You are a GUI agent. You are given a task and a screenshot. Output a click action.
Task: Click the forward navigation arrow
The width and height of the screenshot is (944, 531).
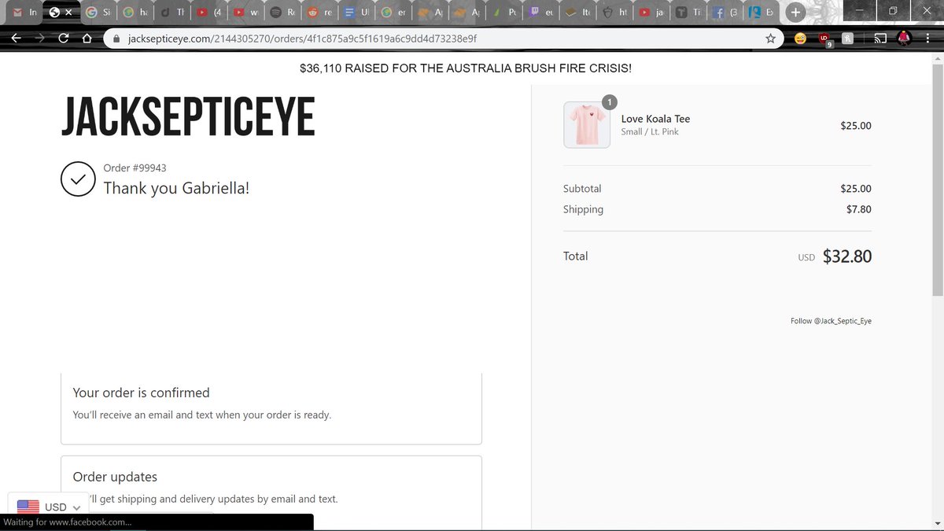39,38
